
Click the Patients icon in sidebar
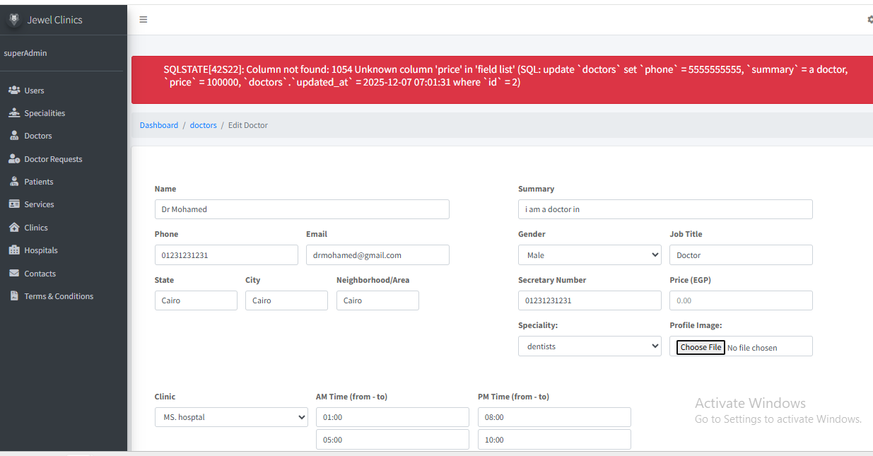[13, 182]
